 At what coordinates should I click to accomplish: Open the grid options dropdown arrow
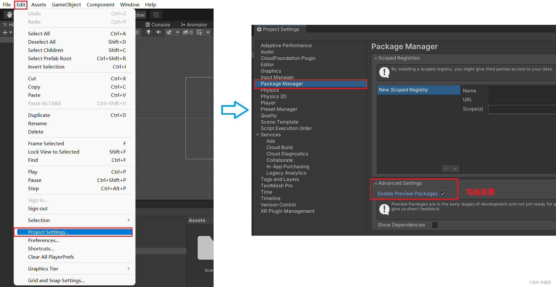coord(208,32)
